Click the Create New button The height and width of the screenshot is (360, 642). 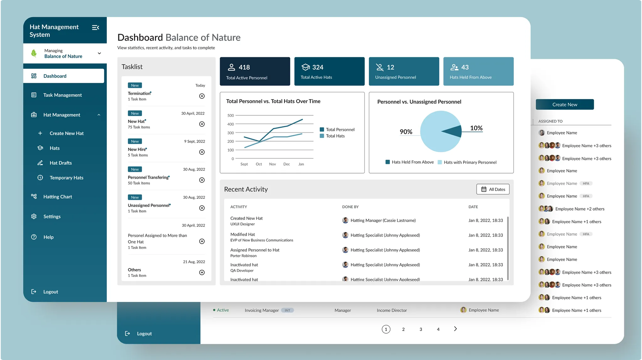565,104
